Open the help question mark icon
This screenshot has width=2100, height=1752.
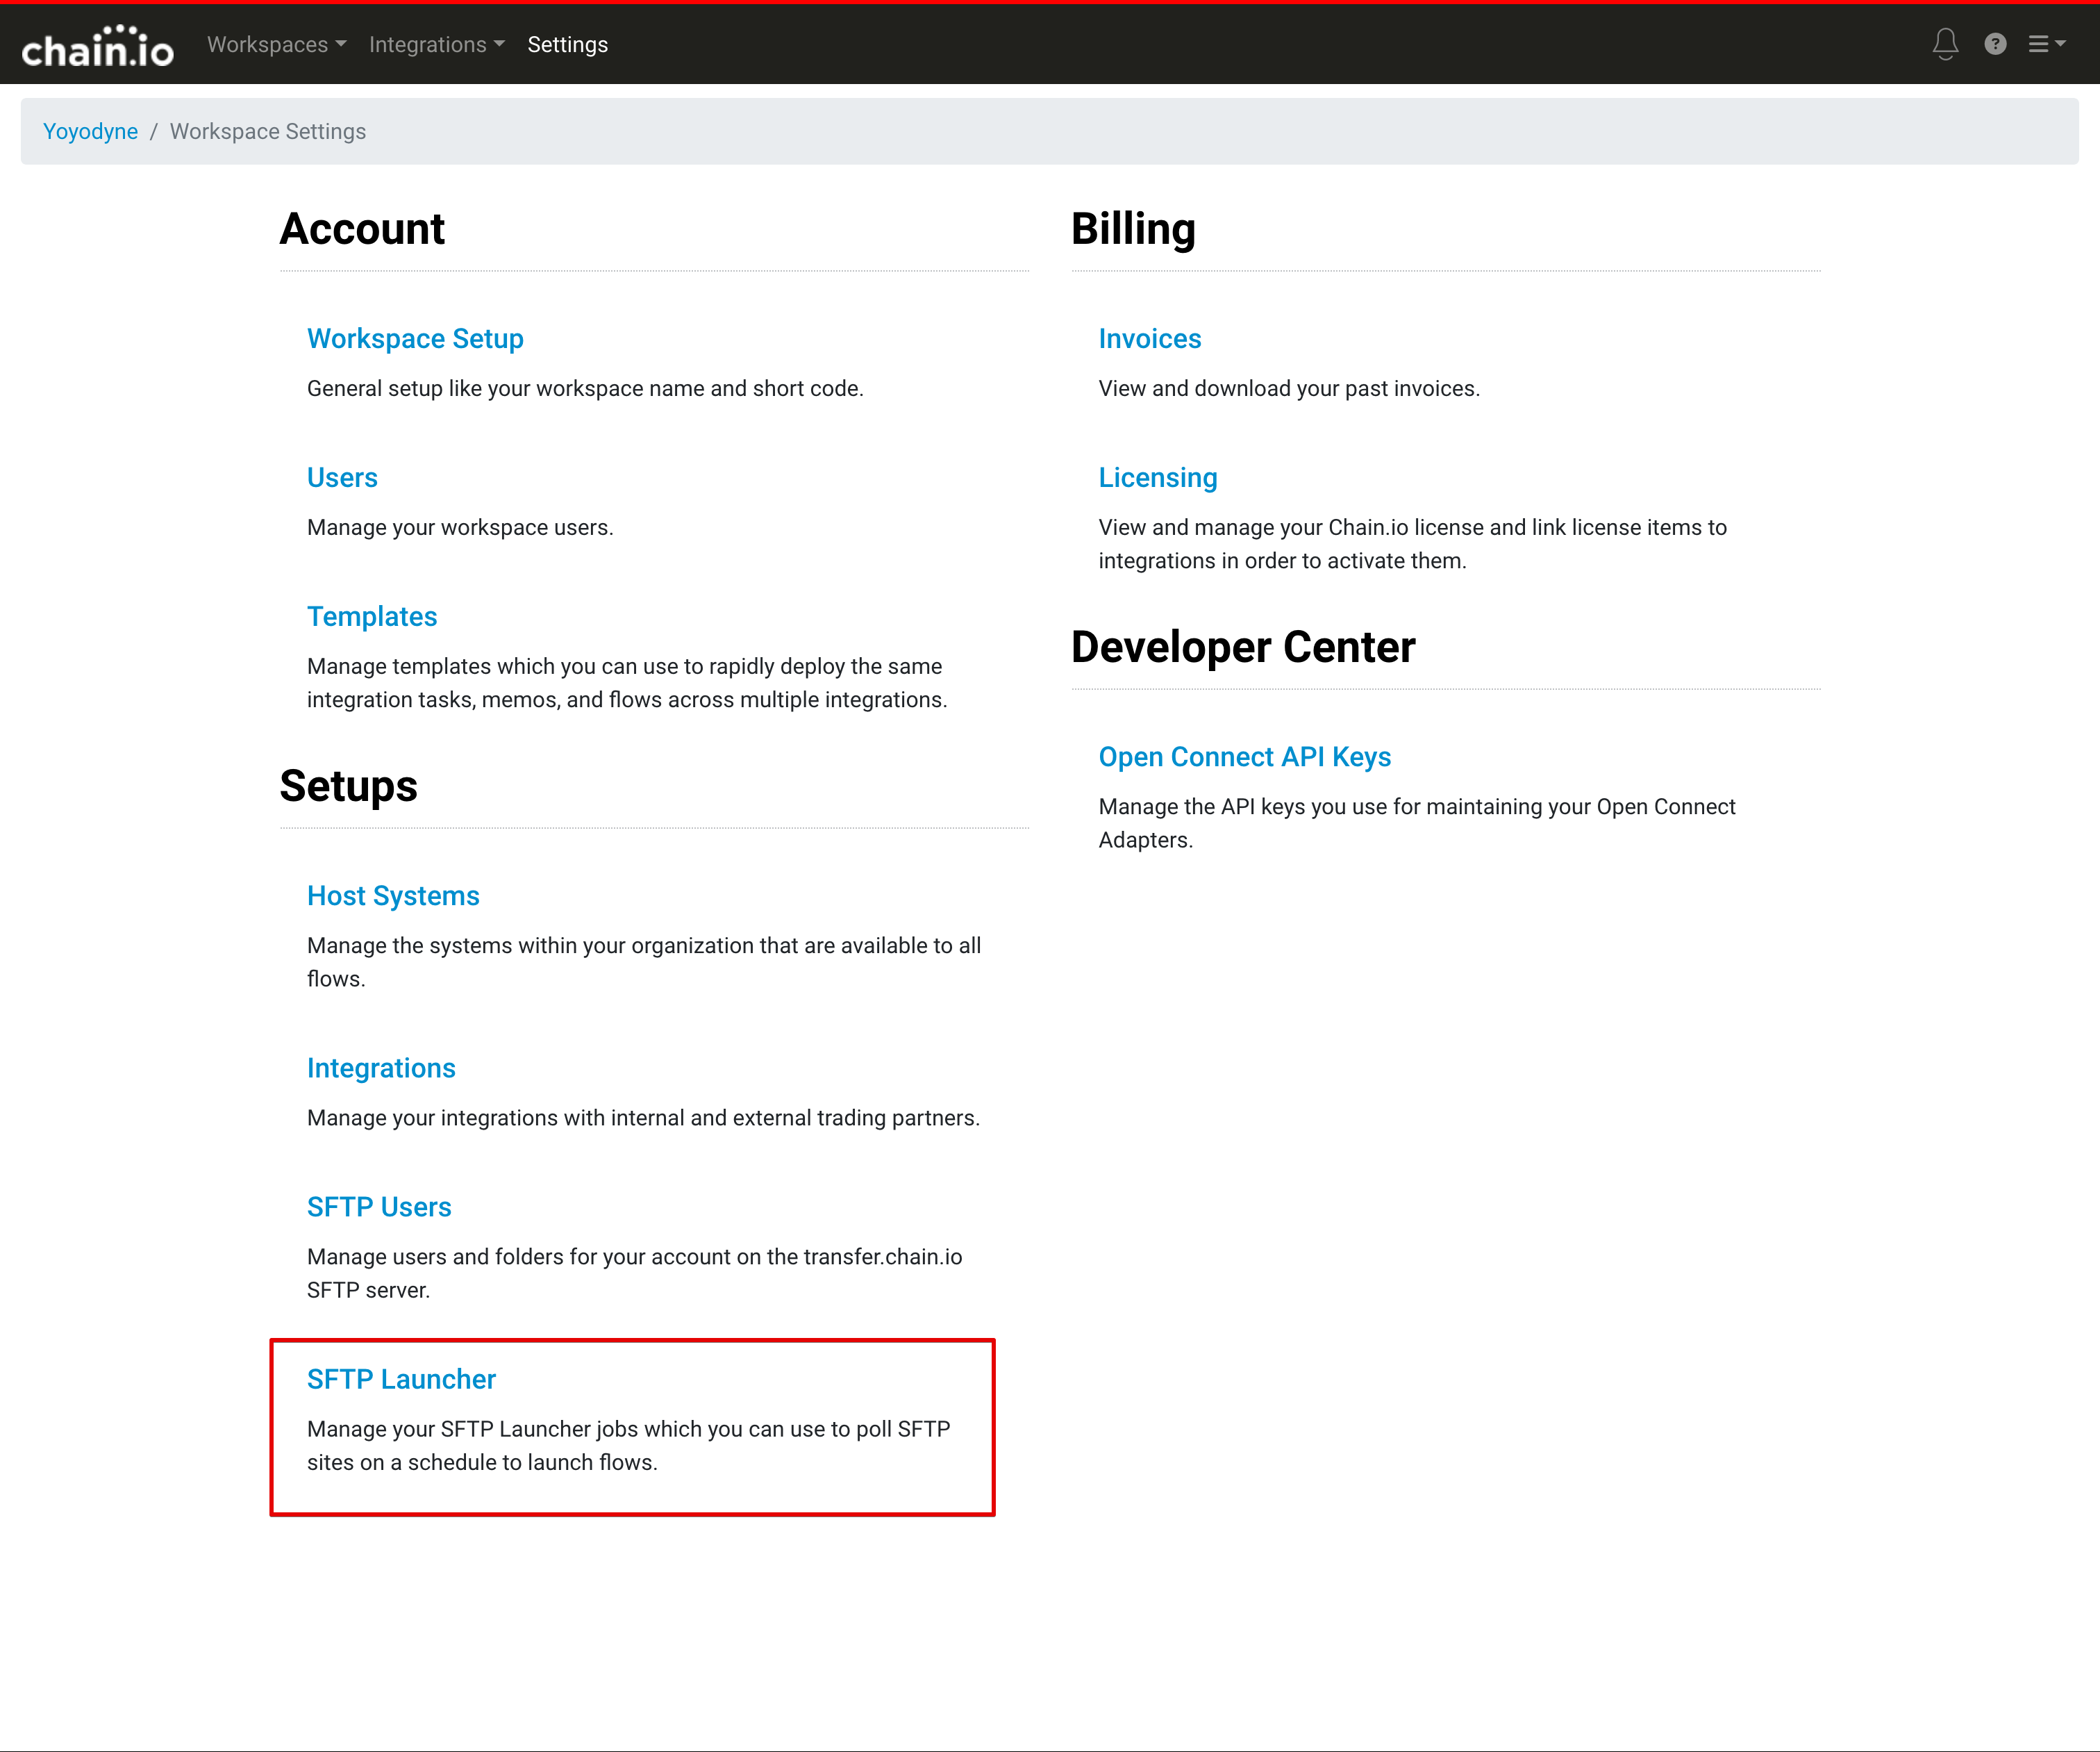[1995, 44]
